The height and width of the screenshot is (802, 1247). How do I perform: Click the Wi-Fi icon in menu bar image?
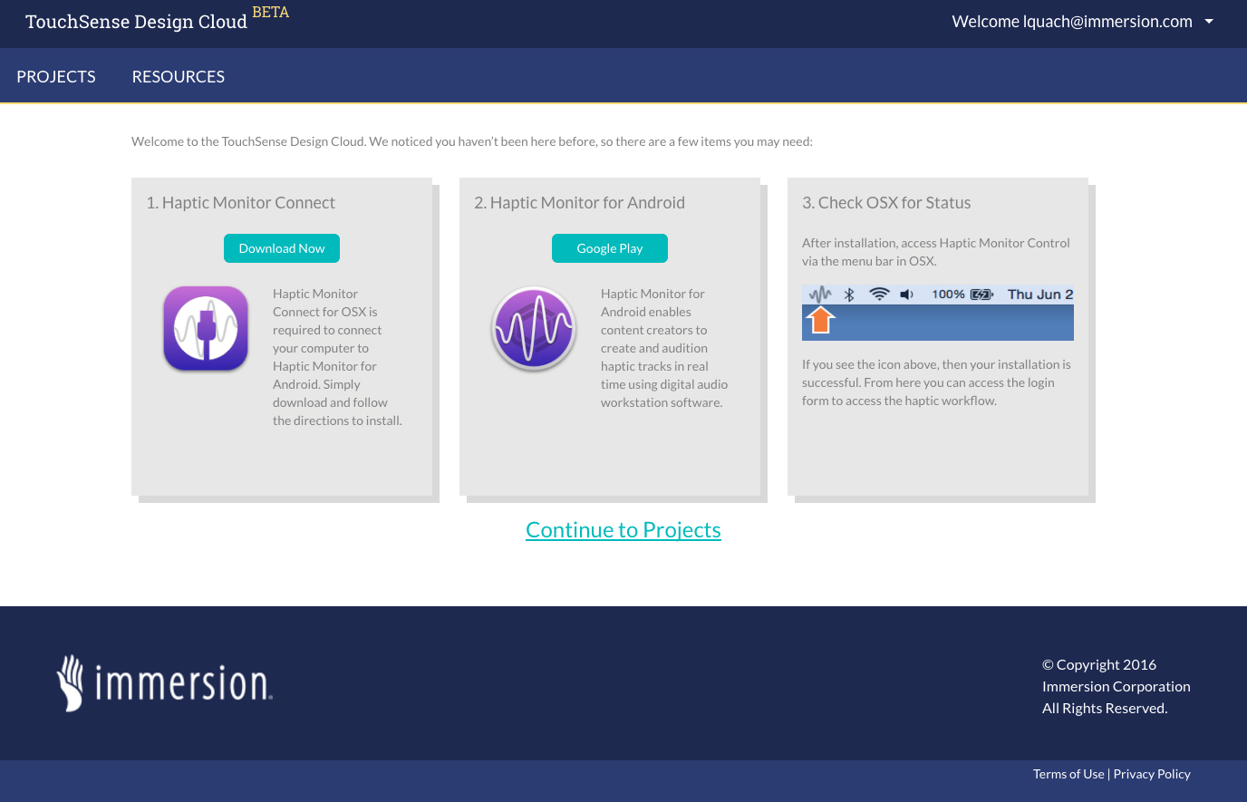click(878, 295)
